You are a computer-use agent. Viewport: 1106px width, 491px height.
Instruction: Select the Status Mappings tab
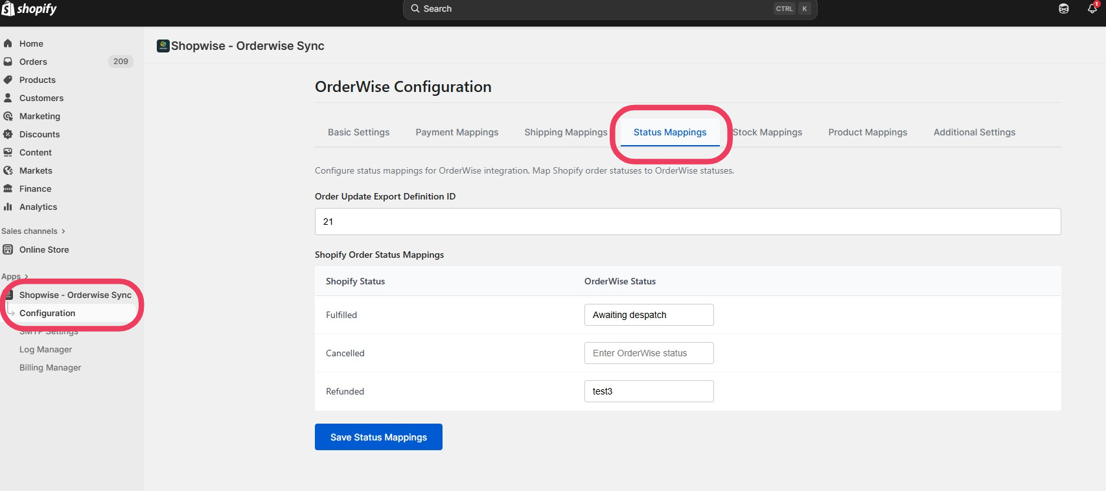(670, 132)
